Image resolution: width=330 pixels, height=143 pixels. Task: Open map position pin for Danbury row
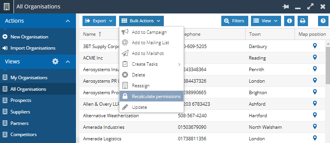point(315,46)
